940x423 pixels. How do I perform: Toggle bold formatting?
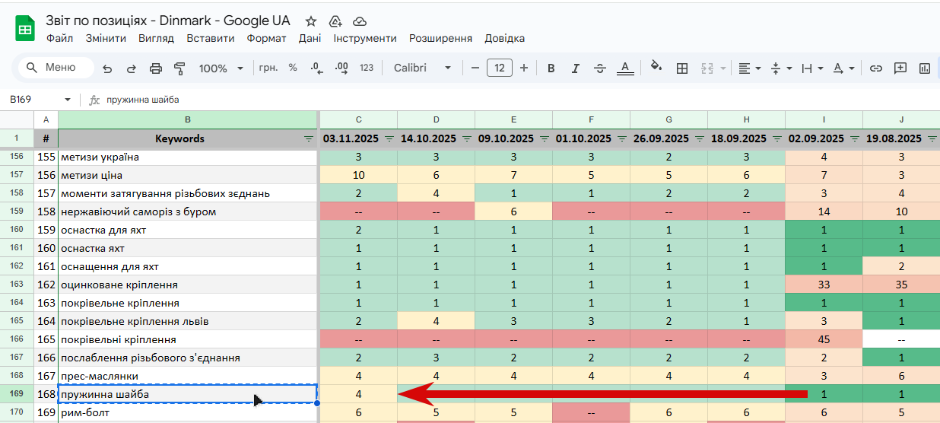coord(551,68)
